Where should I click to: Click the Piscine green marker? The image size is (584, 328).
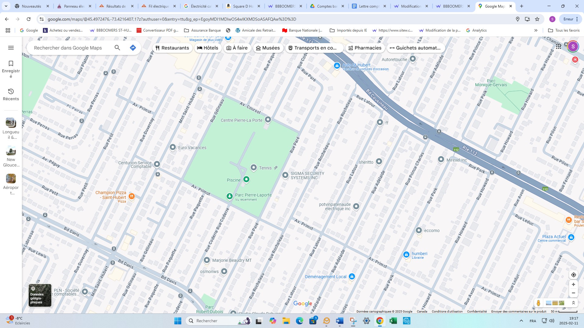coord(246,179)
